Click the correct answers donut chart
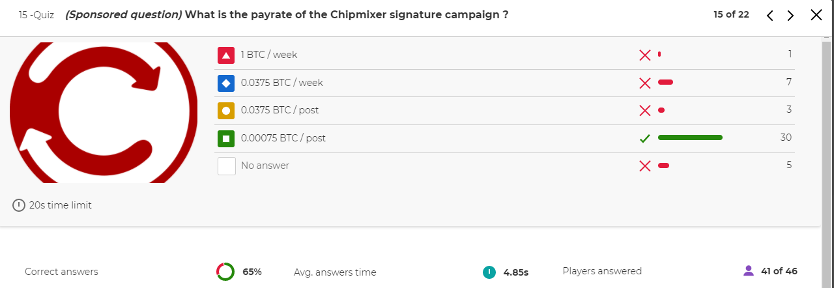Screen dimensions: 834x288 [225, 272]
